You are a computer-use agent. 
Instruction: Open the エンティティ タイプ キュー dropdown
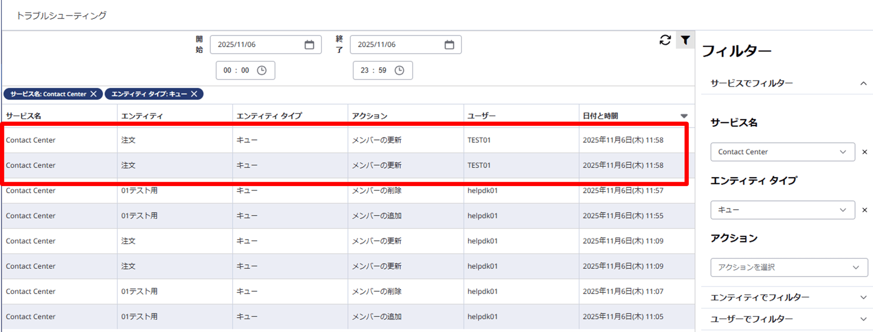pyautogui.click(x=782, y=210)
